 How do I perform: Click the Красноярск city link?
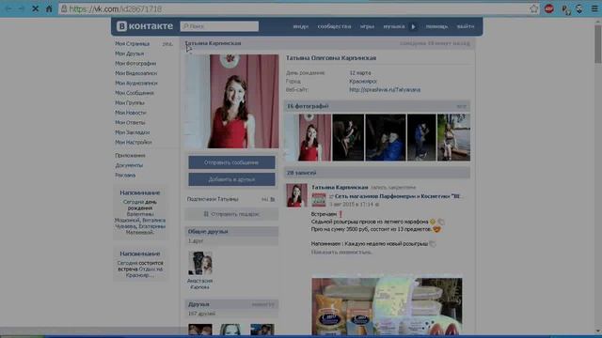[363, 82]
